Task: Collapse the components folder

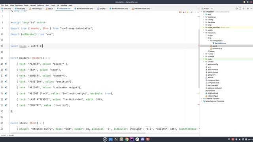Action: (208, 41)
